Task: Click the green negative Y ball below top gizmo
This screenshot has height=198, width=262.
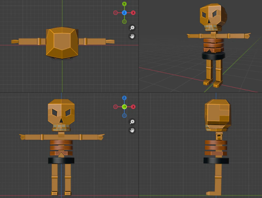Action: pos(124,21)
